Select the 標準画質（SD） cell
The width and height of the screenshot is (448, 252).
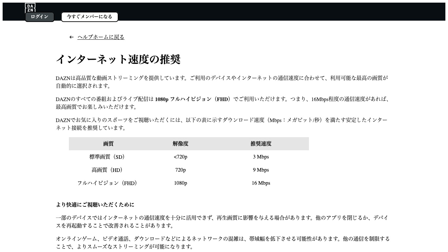108,157
